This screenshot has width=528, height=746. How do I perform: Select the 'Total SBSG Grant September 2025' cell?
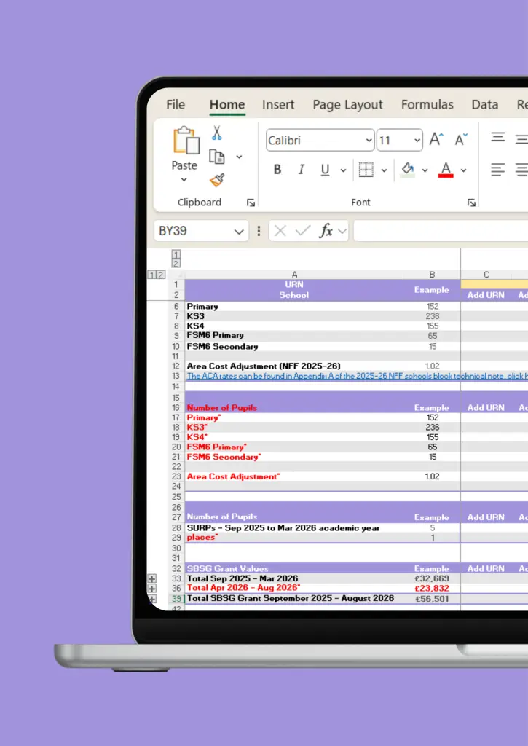pos(294,599)
